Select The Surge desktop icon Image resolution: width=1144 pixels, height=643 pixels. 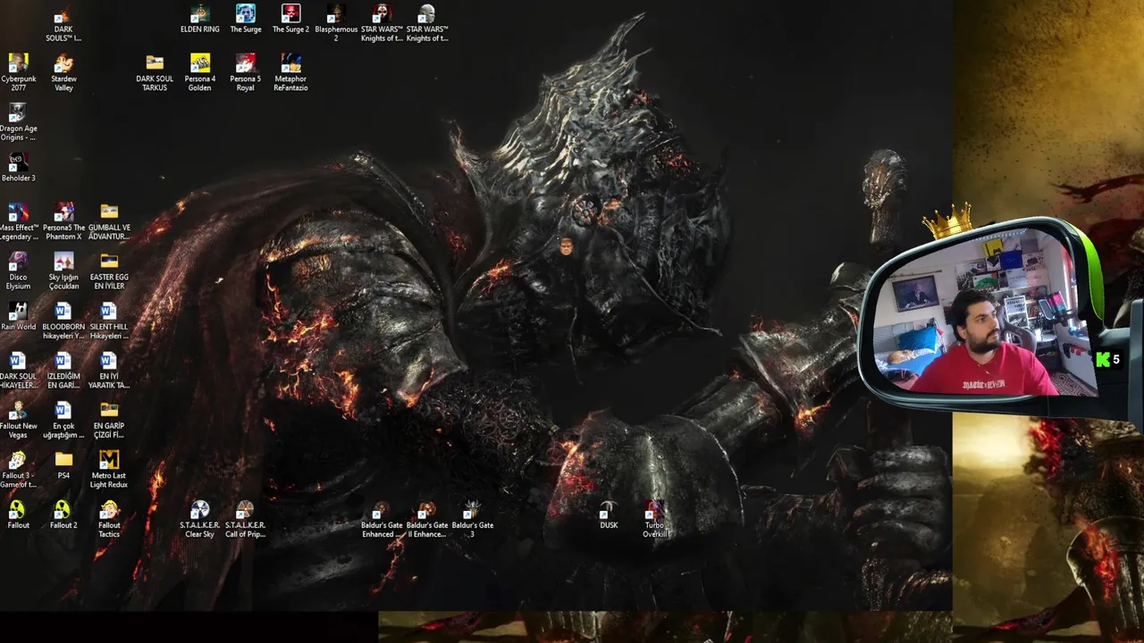(x=246, y=20)
